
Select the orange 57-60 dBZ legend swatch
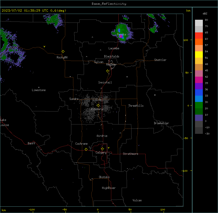(x=199, y=42)
